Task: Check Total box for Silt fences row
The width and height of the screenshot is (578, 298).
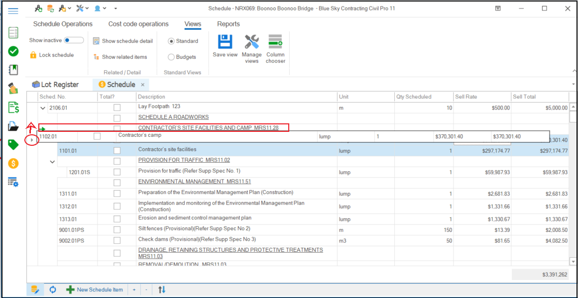Action: tap(117, 230)
